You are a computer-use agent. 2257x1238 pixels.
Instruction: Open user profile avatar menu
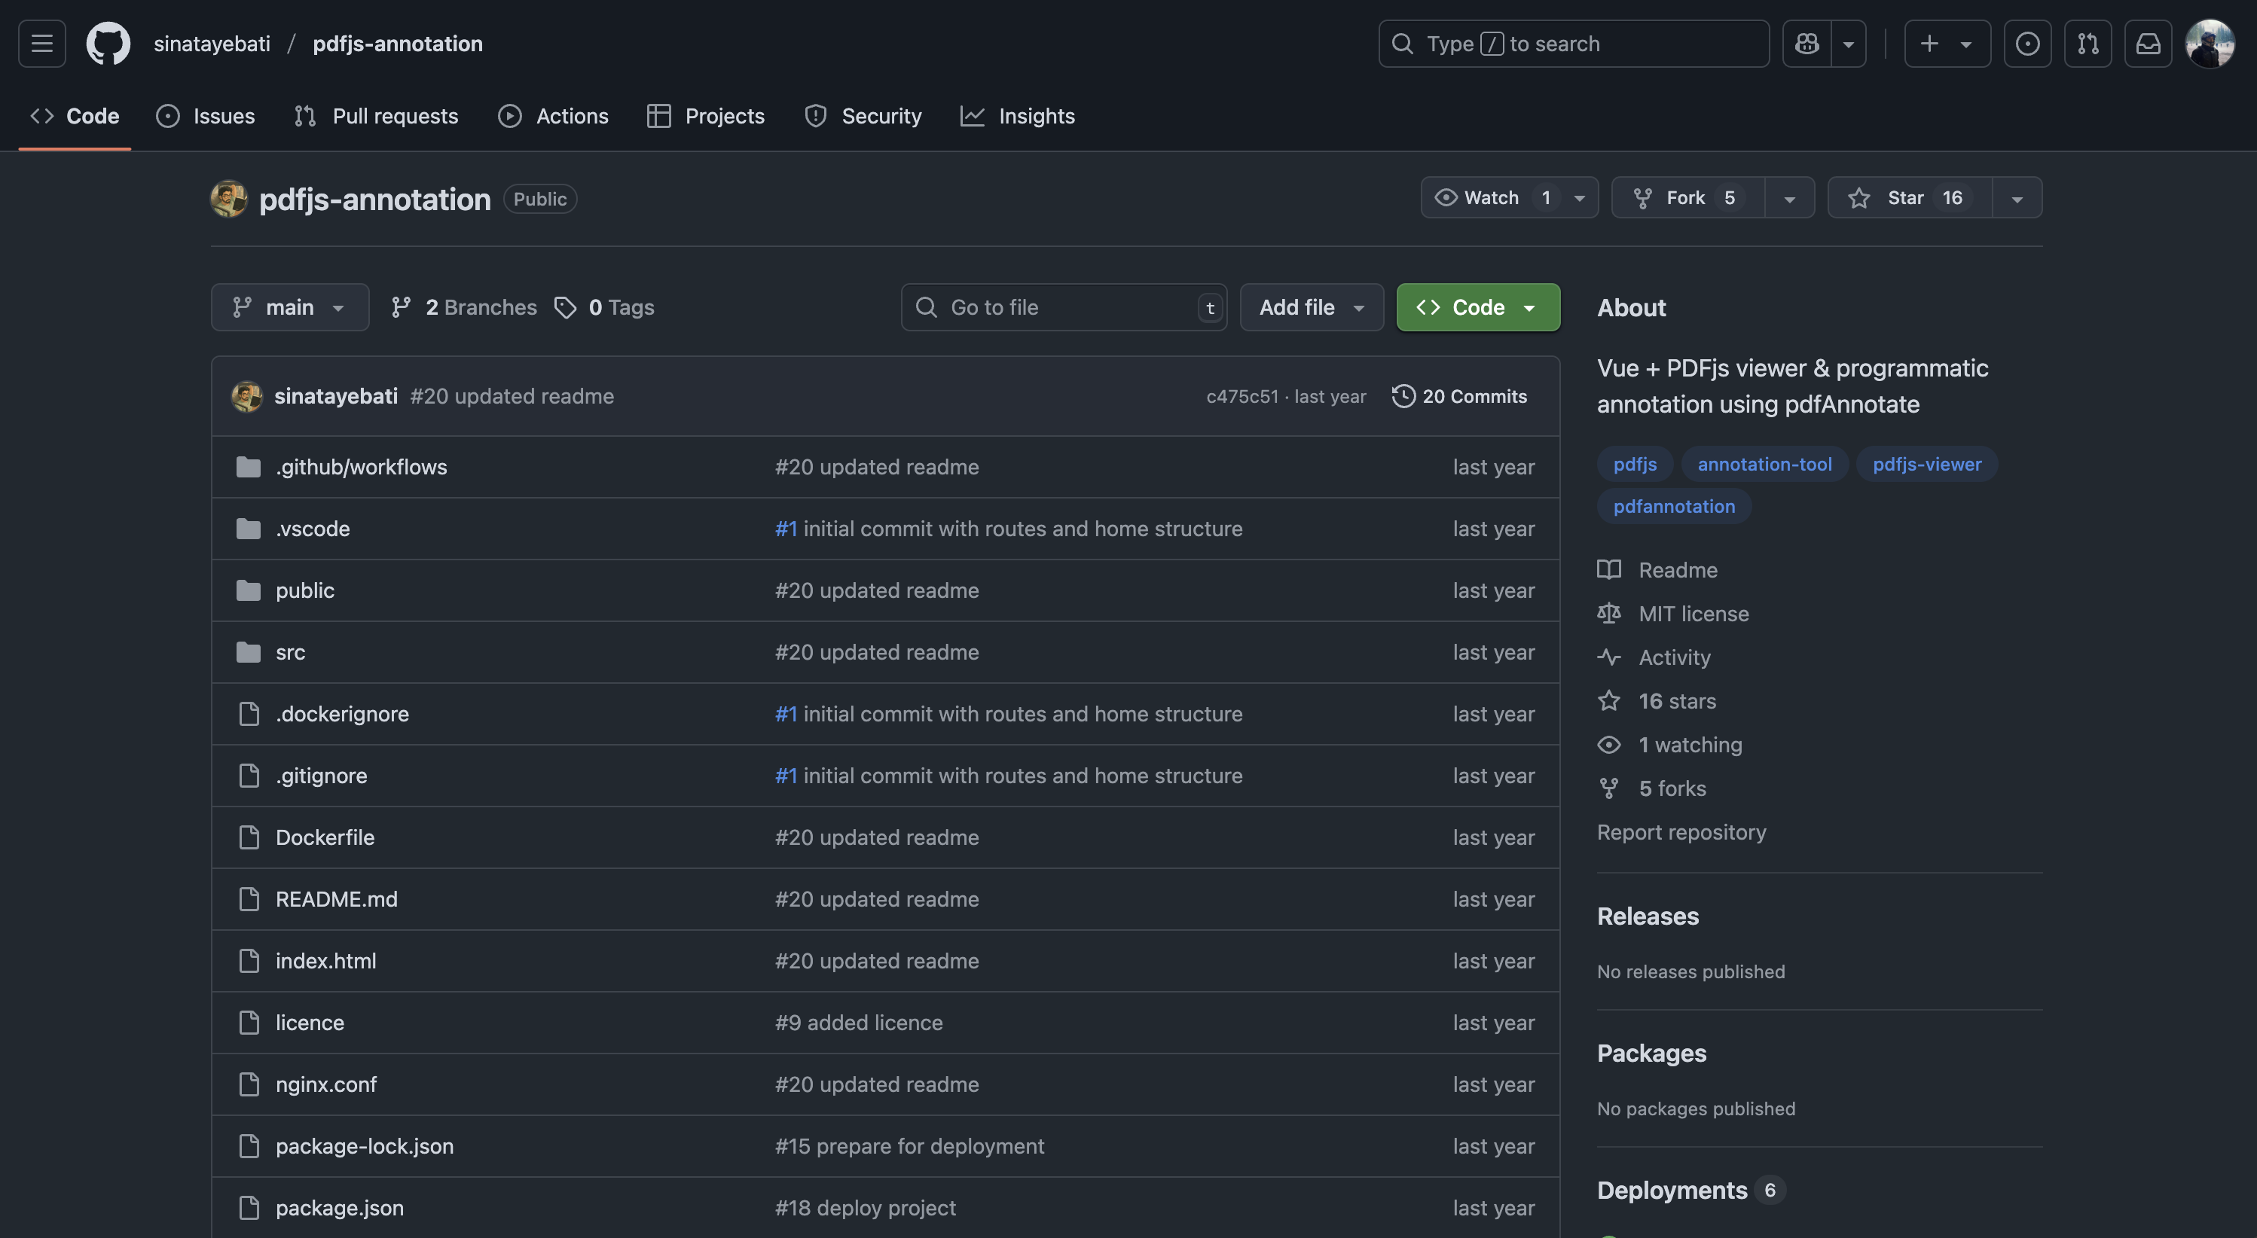pyautogui.click(x=2210, y=43)
